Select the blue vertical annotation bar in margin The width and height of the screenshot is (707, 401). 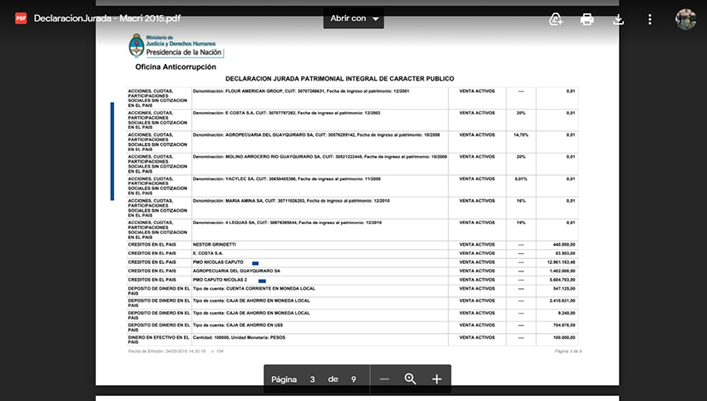(x=112, y=151)
